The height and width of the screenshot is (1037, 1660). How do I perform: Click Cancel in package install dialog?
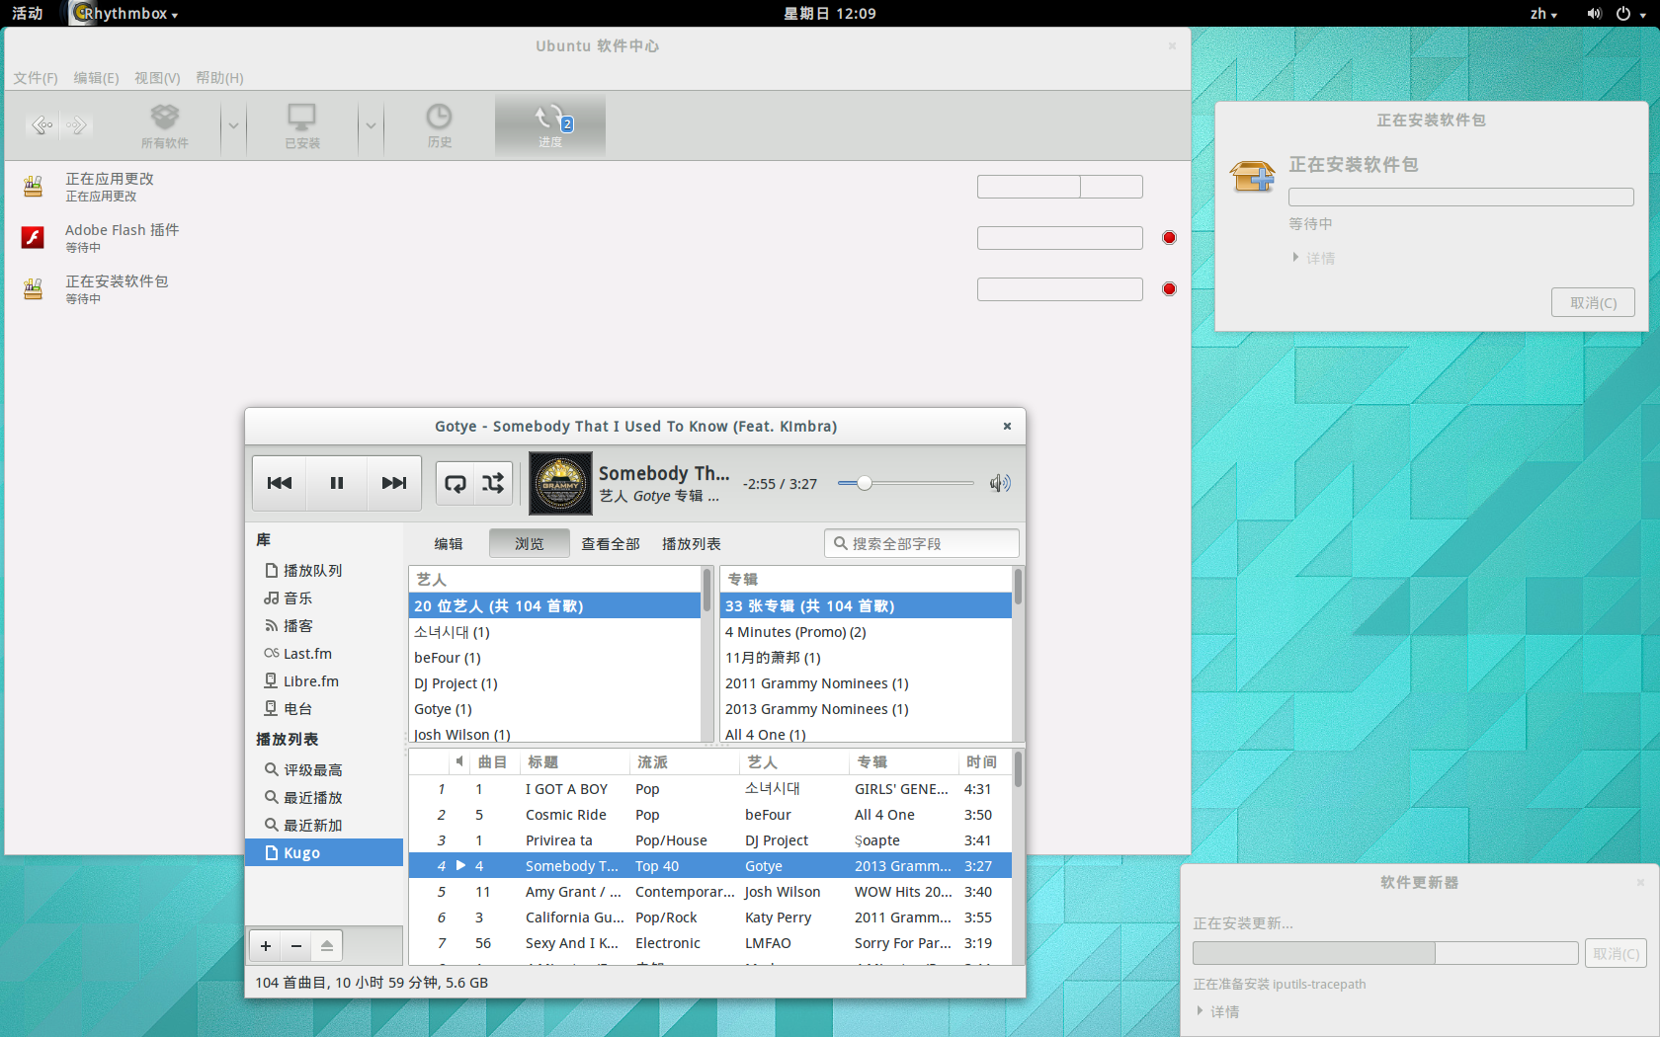(x=1593, y=303)
